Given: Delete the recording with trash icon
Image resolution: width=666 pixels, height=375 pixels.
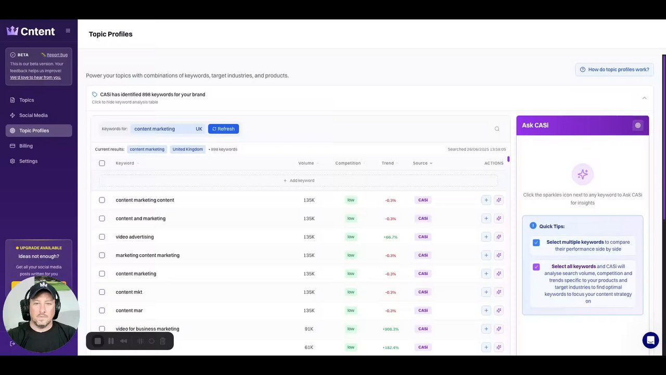Looking at the screenshot, I should point(163,341).
